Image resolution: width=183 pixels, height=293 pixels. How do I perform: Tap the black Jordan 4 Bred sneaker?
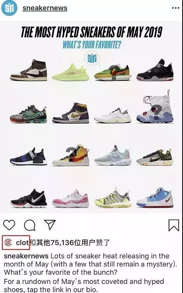click(155, 70)
